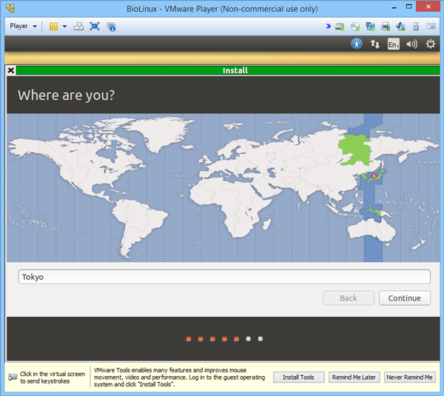Click the Send Ctrl+Alt+Del icon

point(78,27)
